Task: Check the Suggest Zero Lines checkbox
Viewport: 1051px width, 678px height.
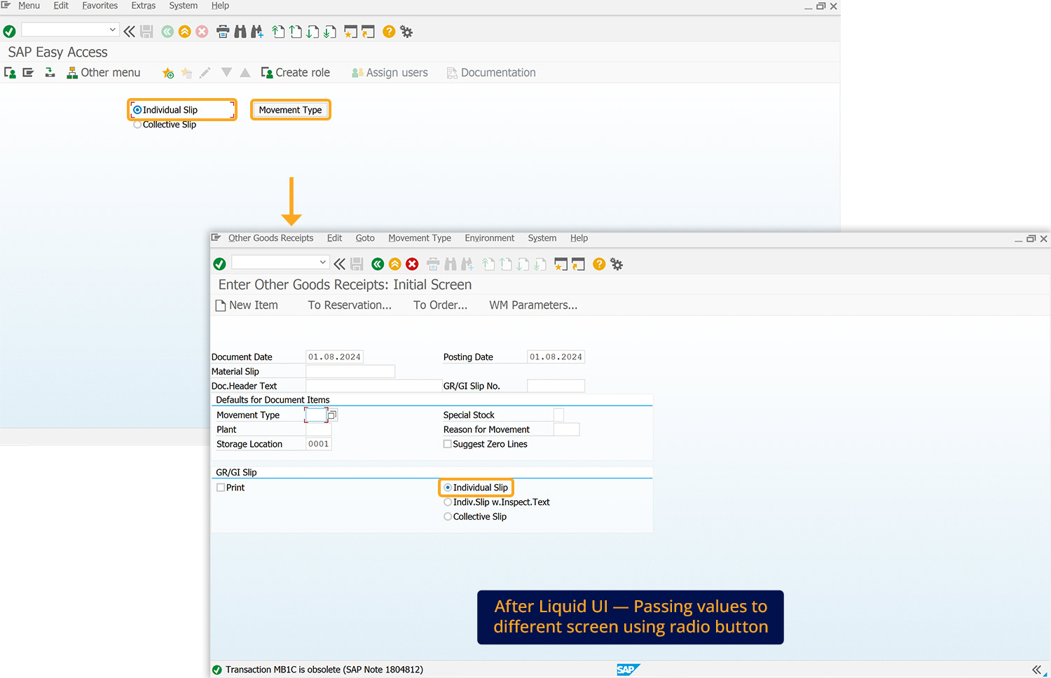Action: click(447, 444)
